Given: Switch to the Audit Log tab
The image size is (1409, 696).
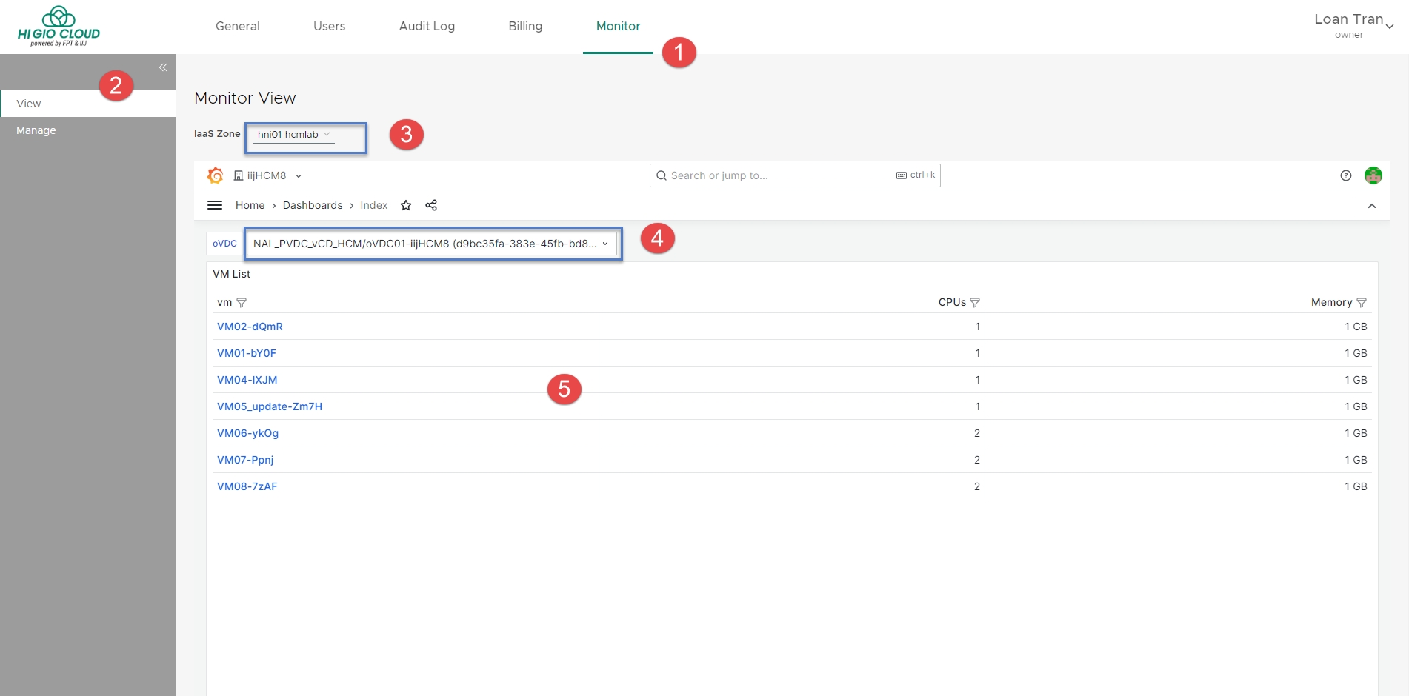Looking at the screenshot, I should [427, 26].
